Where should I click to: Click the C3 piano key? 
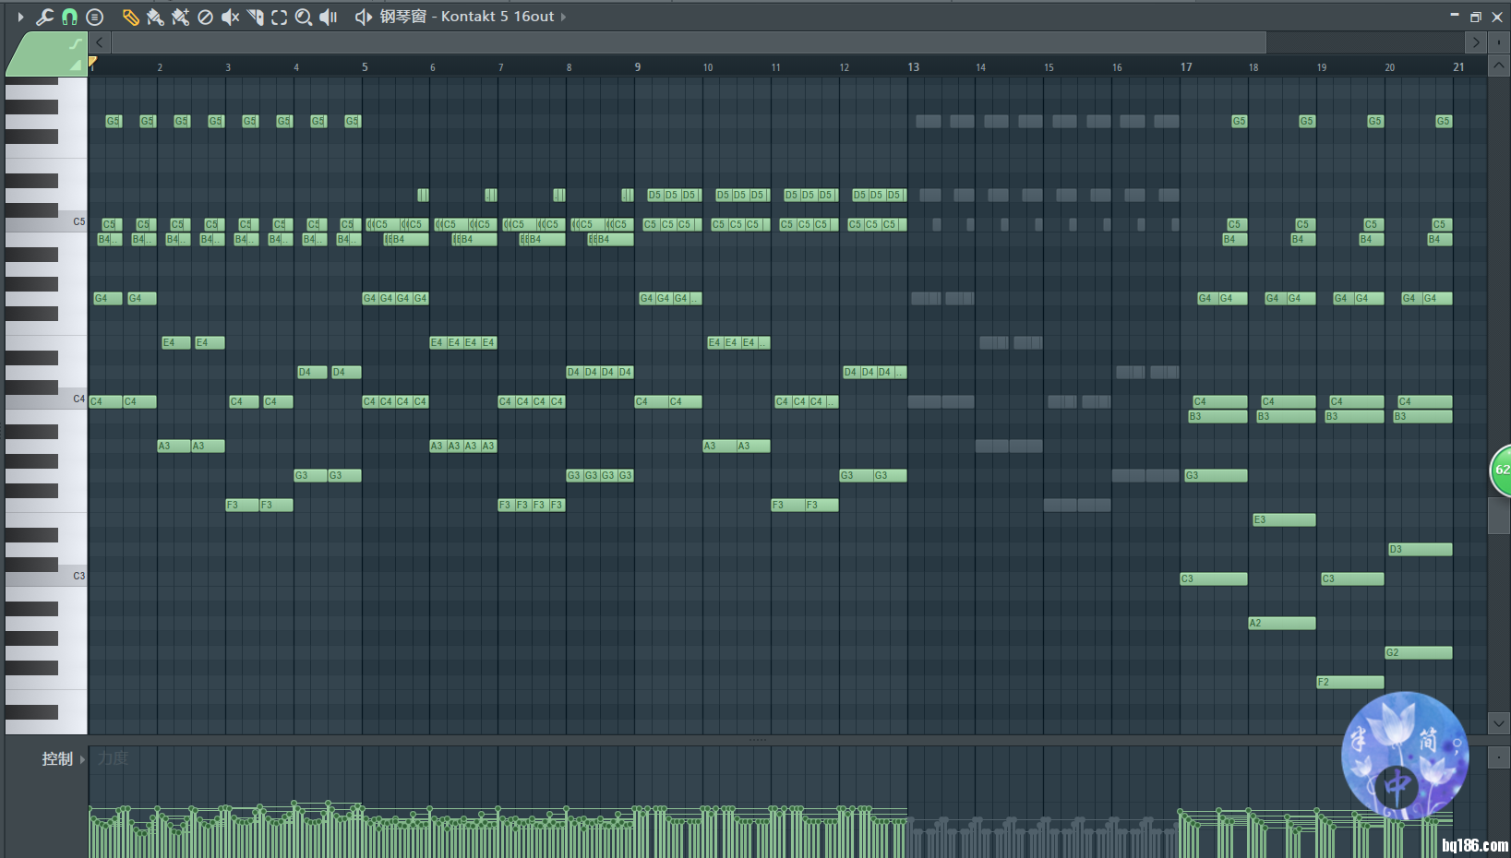click(46, 577)
